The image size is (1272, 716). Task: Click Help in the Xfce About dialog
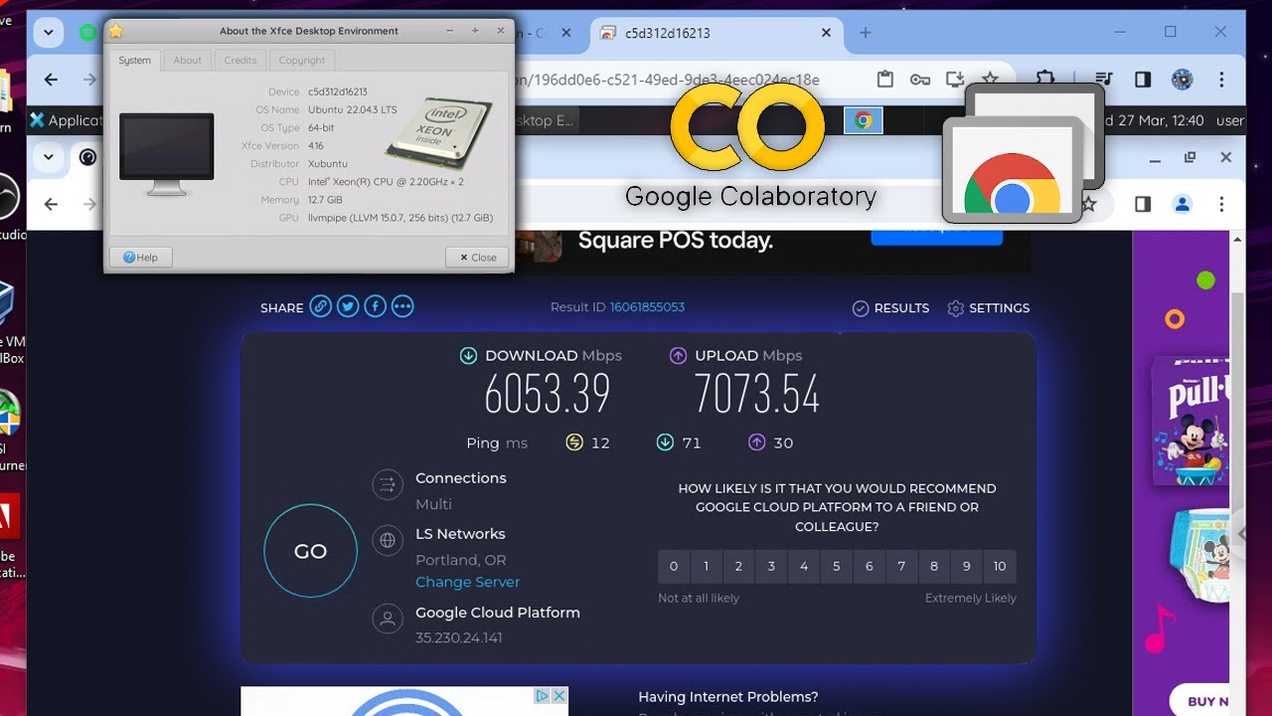coord(141,258)
